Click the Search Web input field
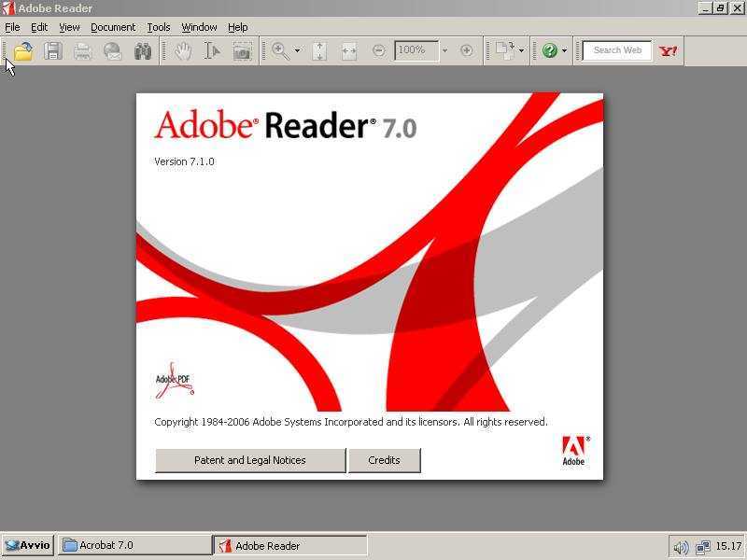 (617, 50)
